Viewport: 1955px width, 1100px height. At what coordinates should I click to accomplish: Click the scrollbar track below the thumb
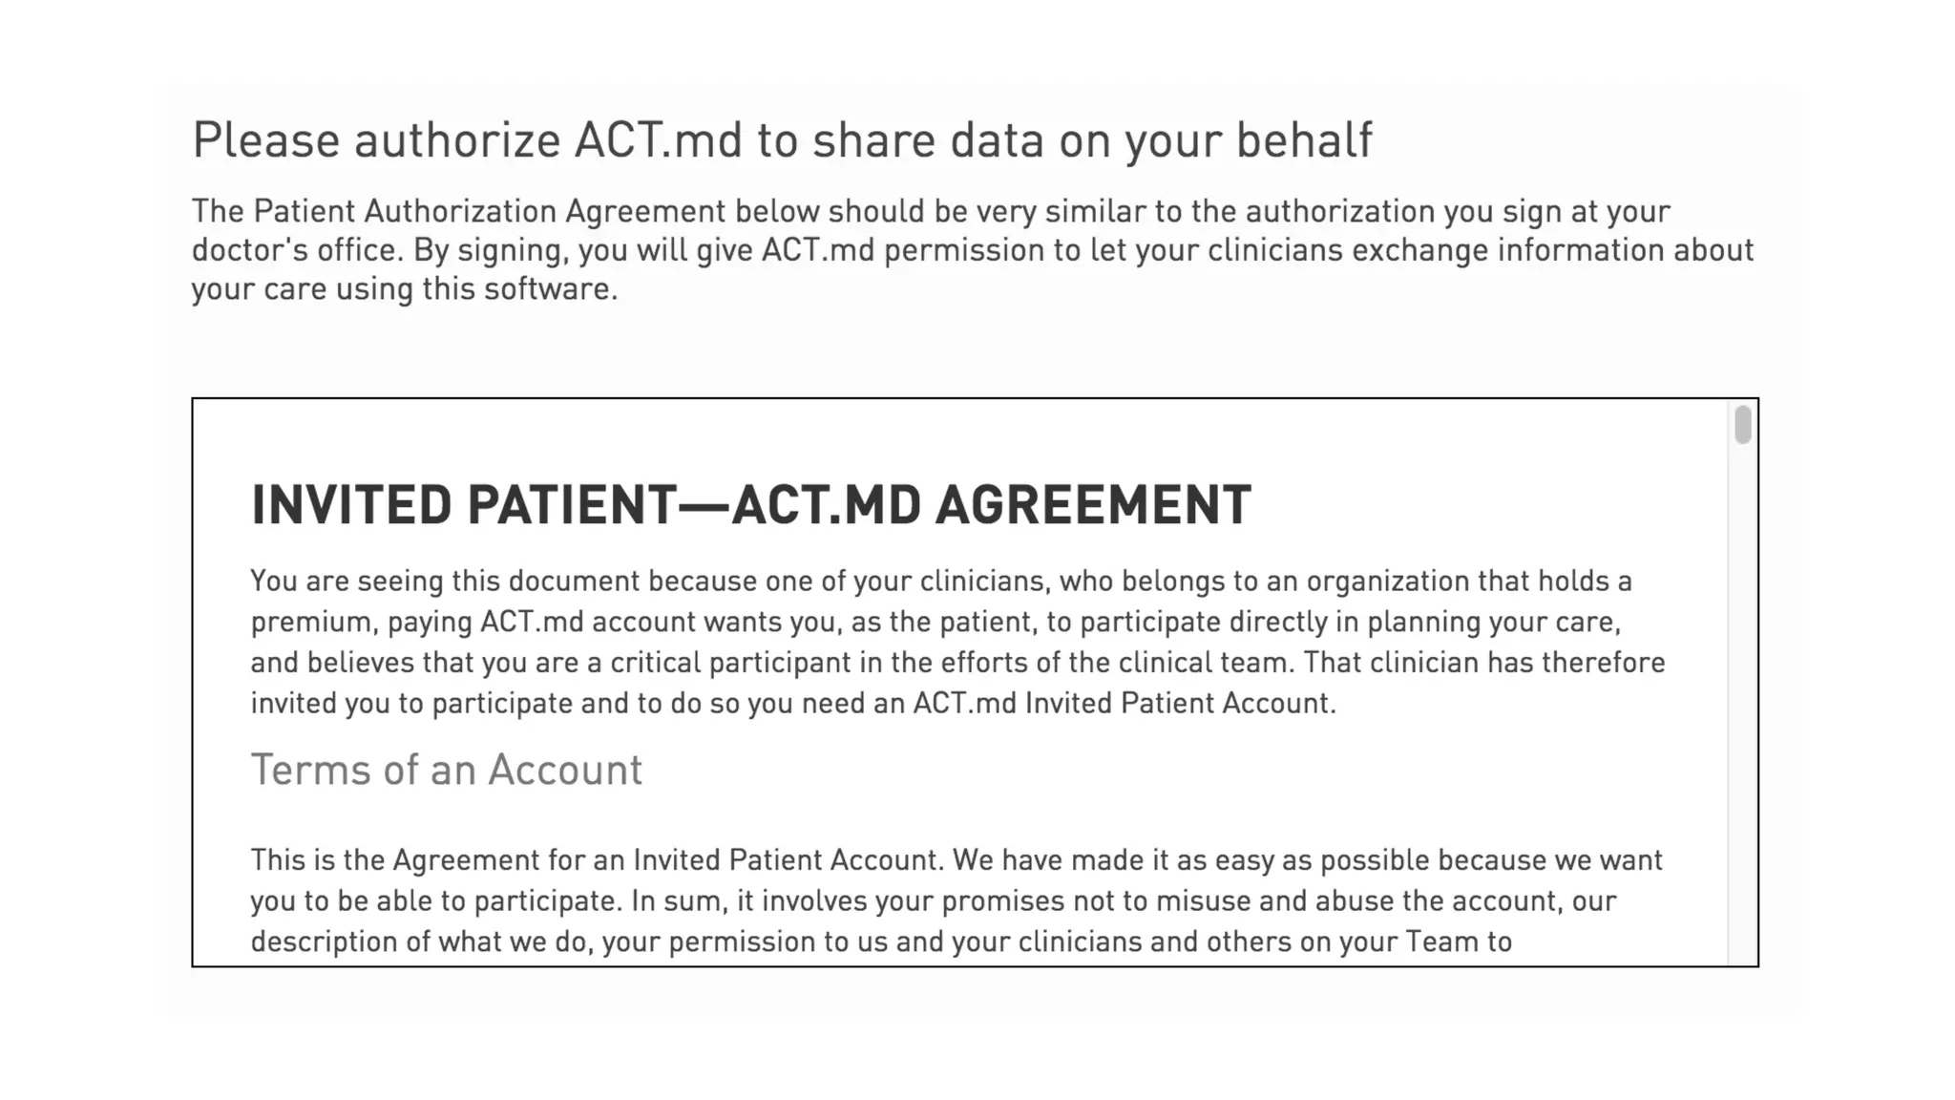click(1743, 707)
